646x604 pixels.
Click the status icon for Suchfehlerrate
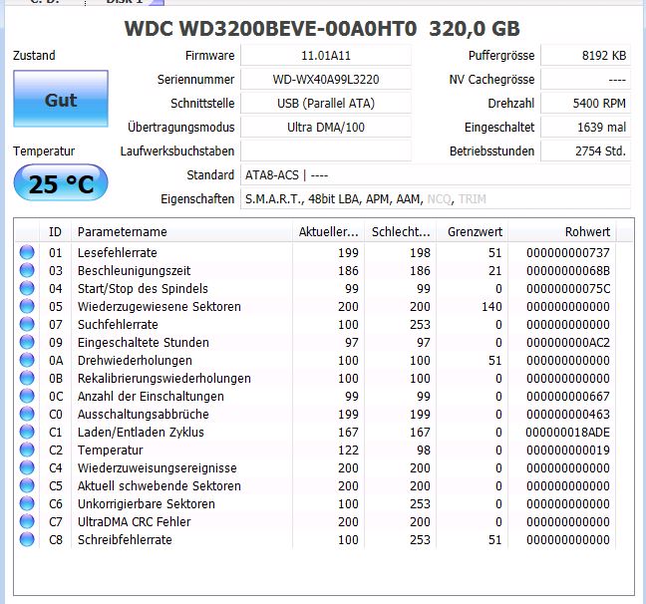coord(27,324)
